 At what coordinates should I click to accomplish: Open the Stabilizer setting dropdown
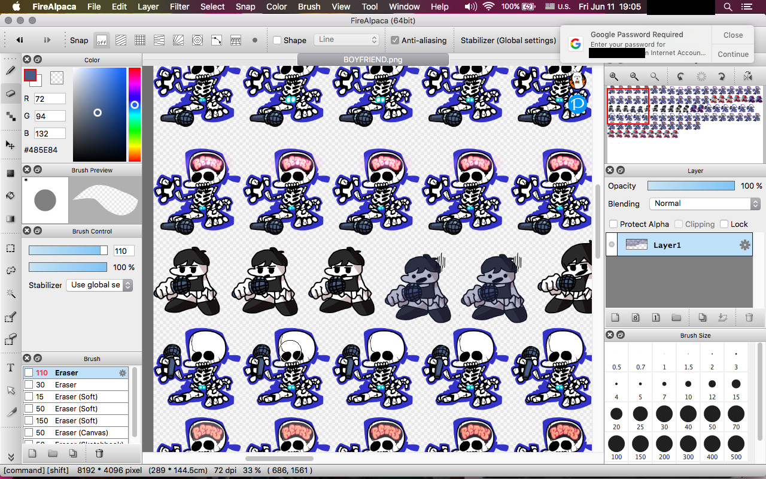99,285
